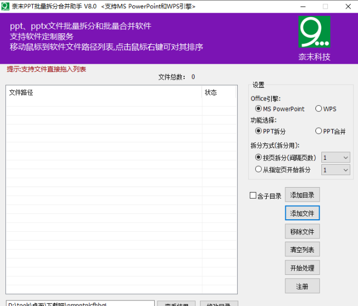
Task: Start processing with 开始处理 button
Action: click(302, 267)
